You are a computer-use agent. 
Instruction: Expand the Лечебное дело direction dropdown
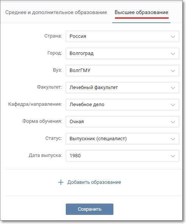click(122, 105)
